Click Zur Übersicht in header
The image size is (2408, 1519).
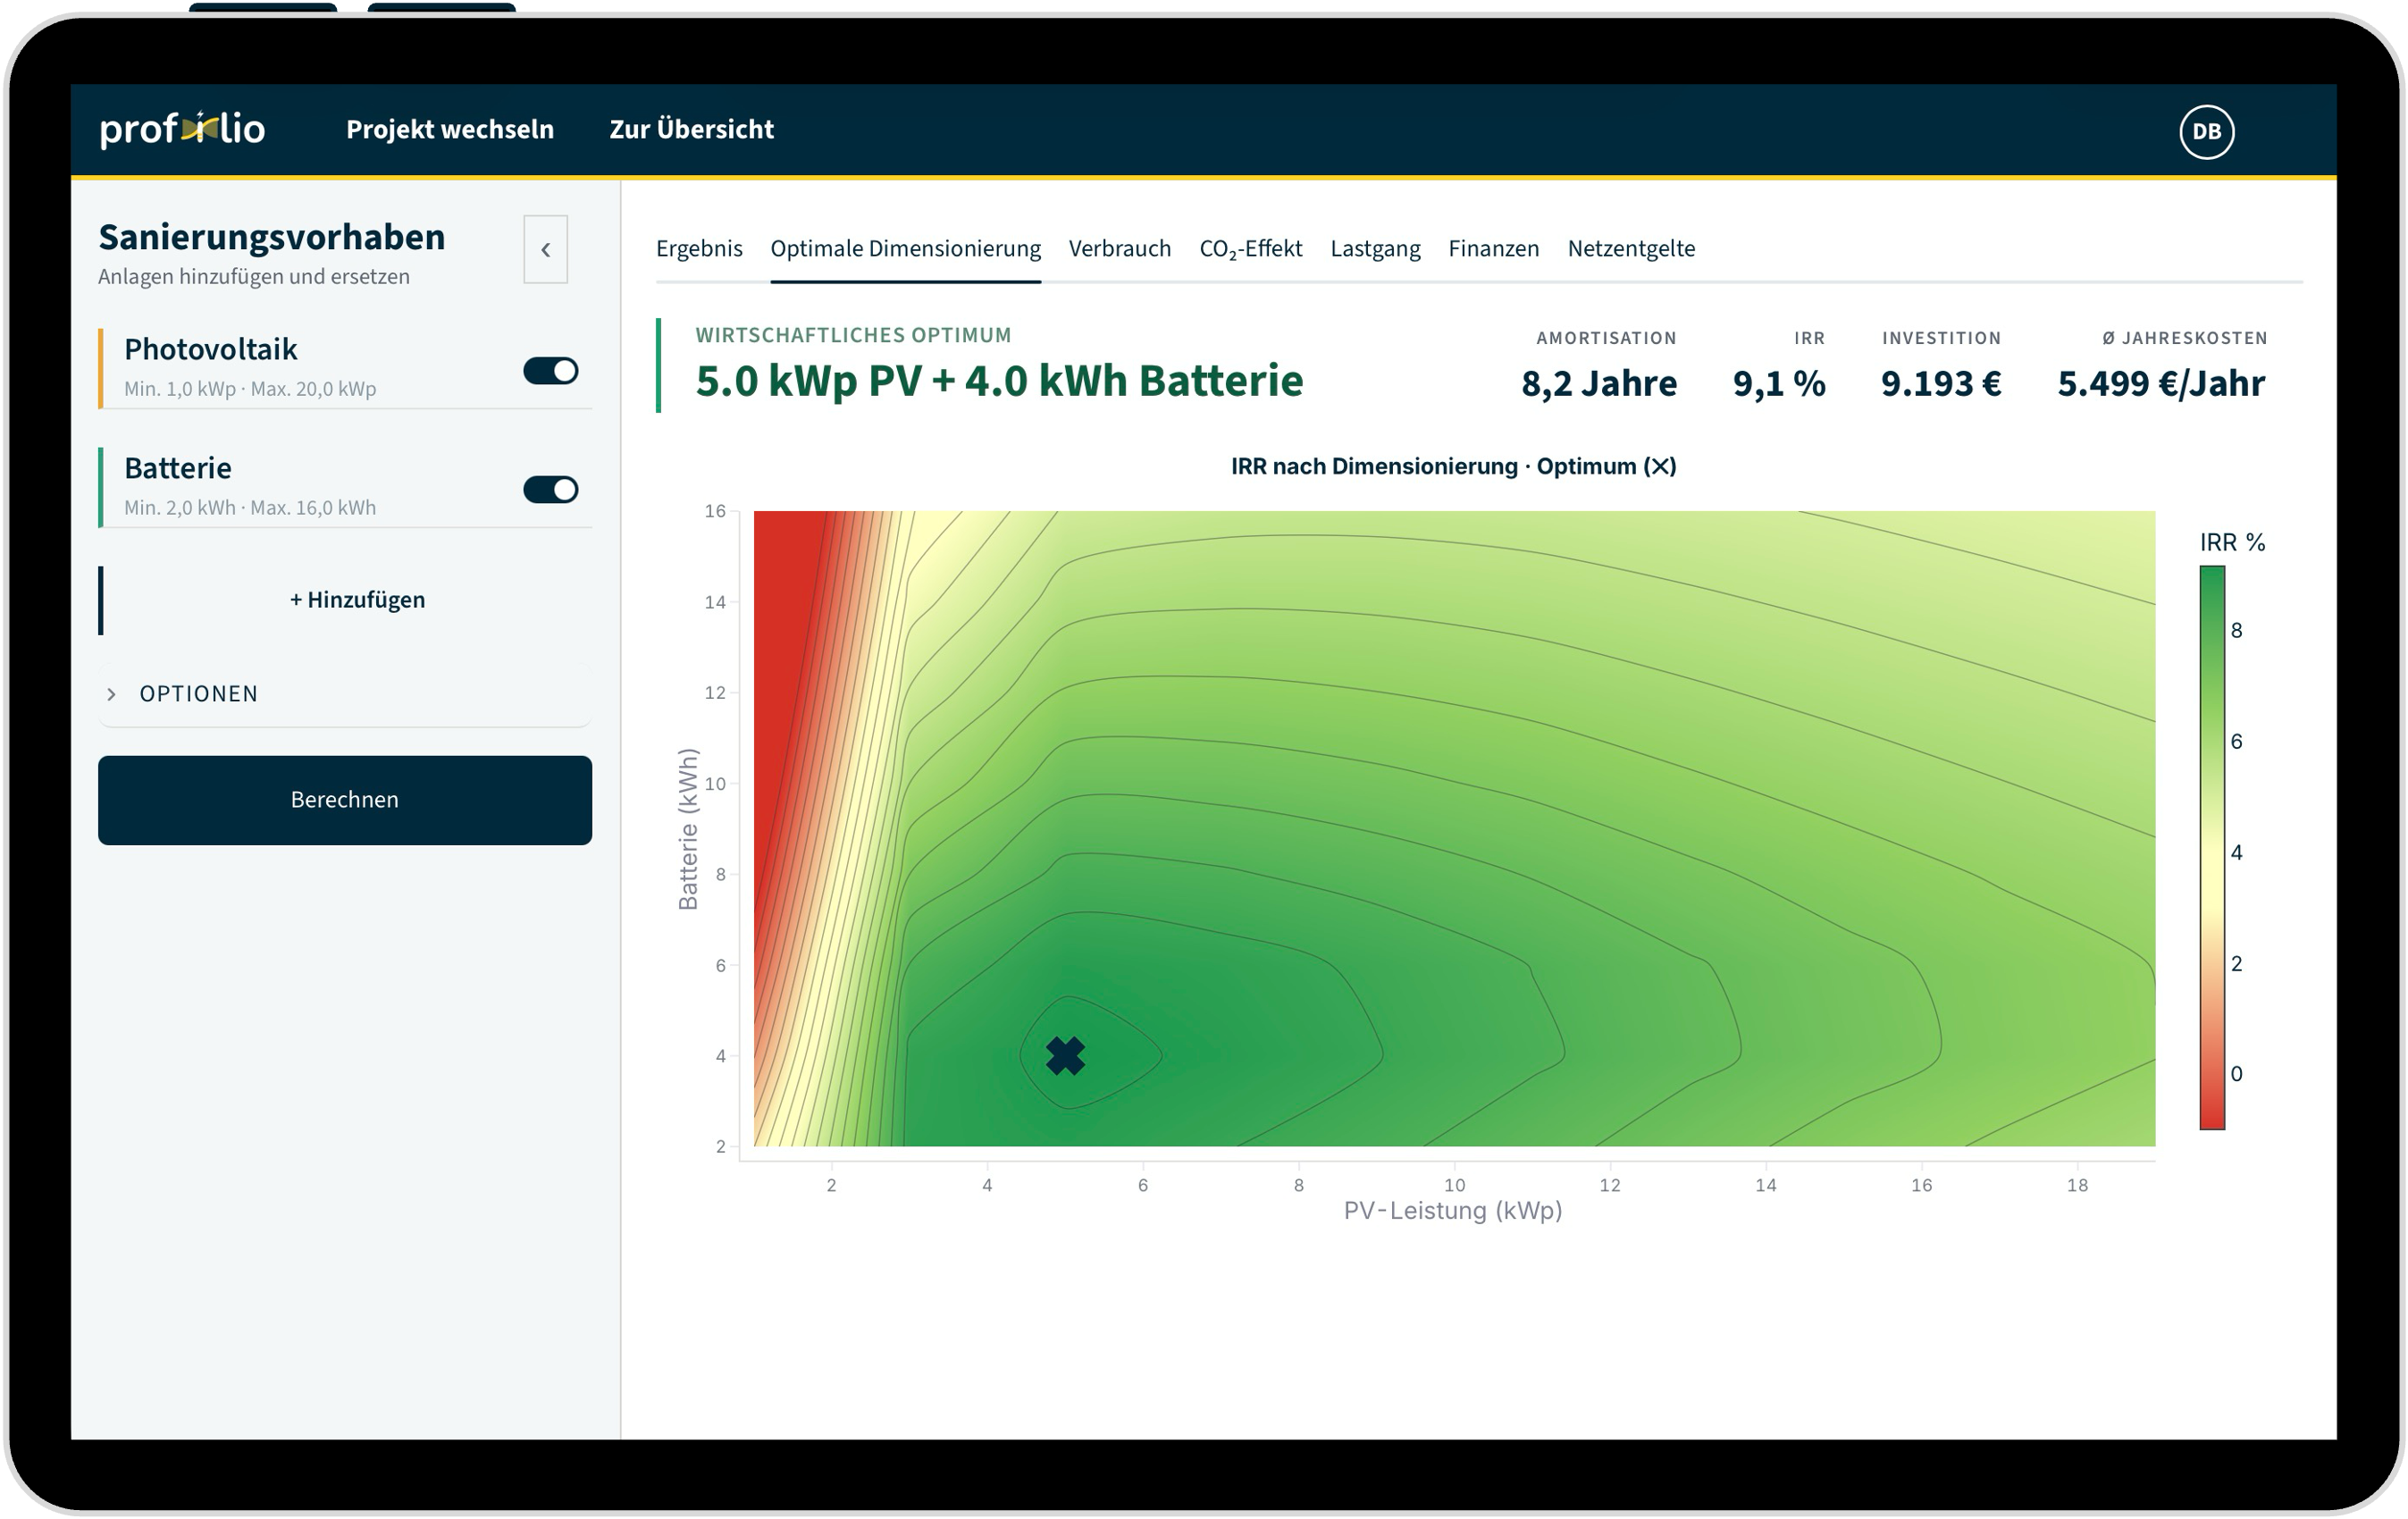[691, 129]
